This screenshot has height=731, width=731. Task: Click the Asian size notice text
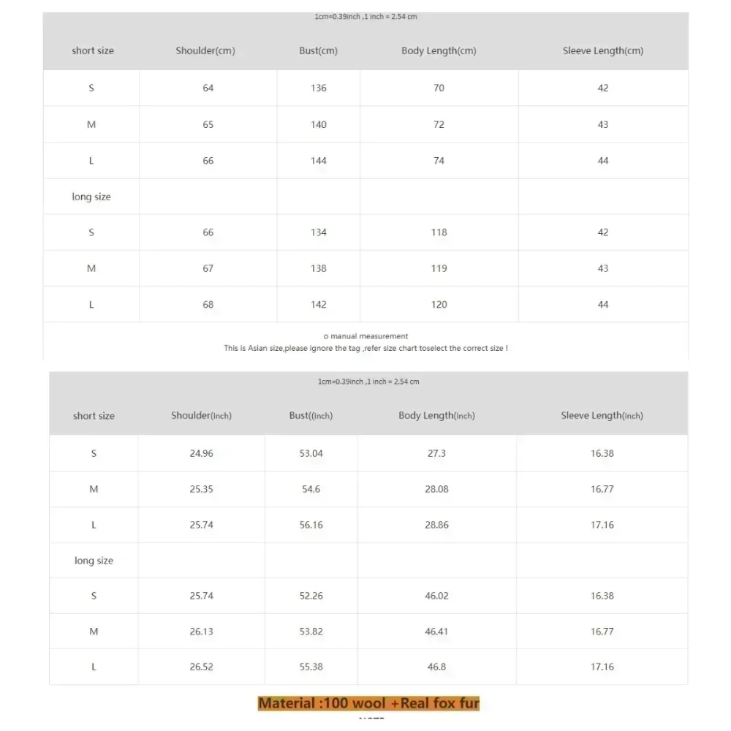365,349
